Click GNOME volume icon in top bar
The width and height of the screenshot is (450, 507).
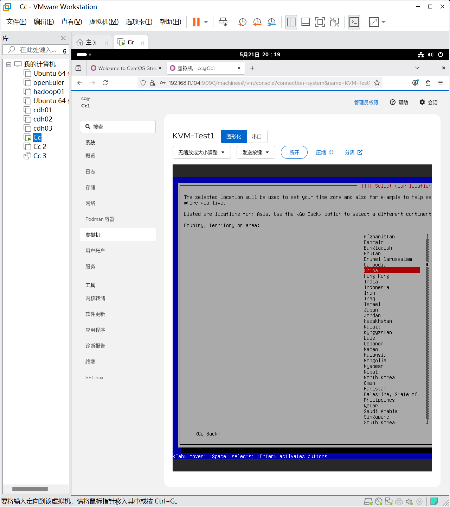(x=431, y=55)
